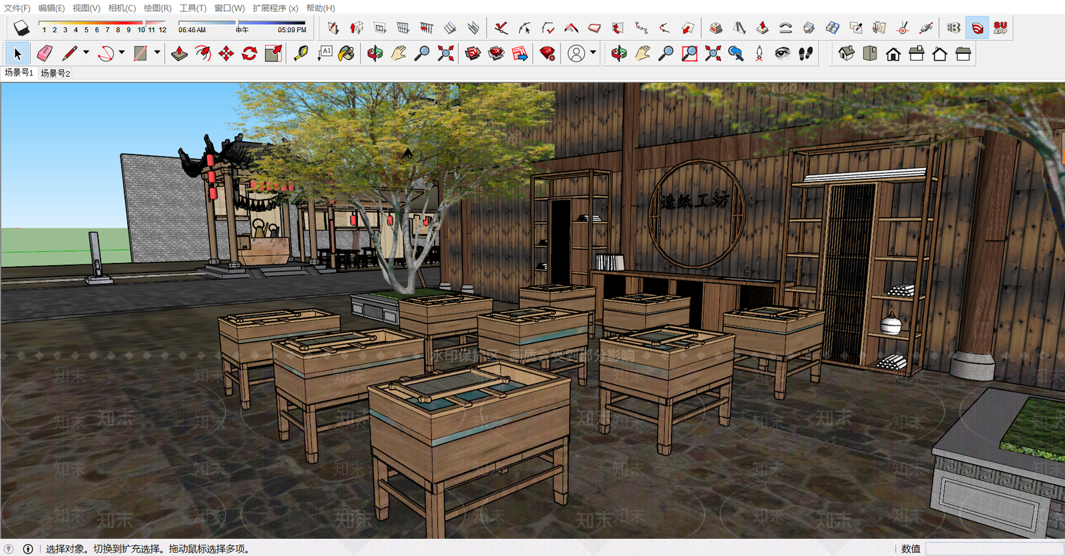The height and width of the screenshot is (556, 1065).
Task: Select the arrow Select tool
Action: click(x=17, y=54)
